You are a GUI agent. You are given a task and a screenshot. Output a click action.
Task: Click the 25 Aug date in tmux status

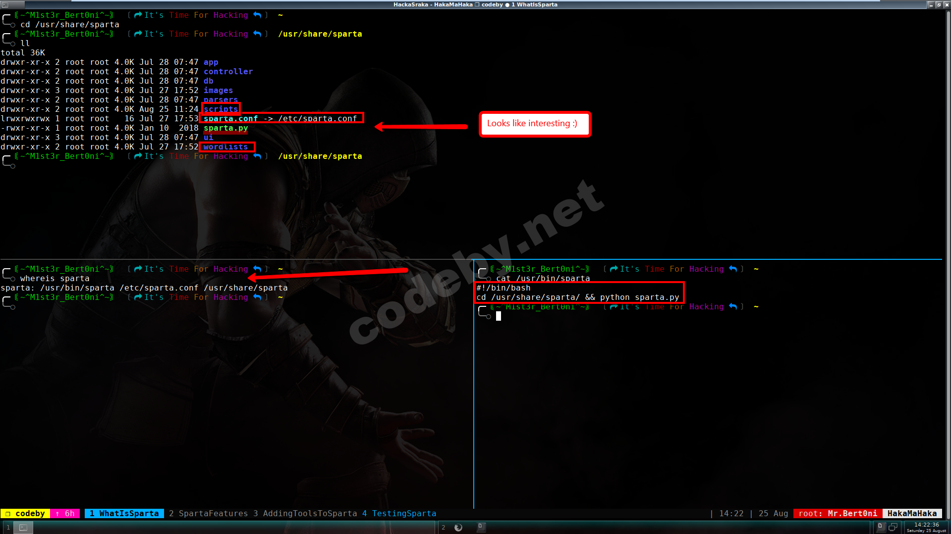pyautogui.click(x=773, y=513)
